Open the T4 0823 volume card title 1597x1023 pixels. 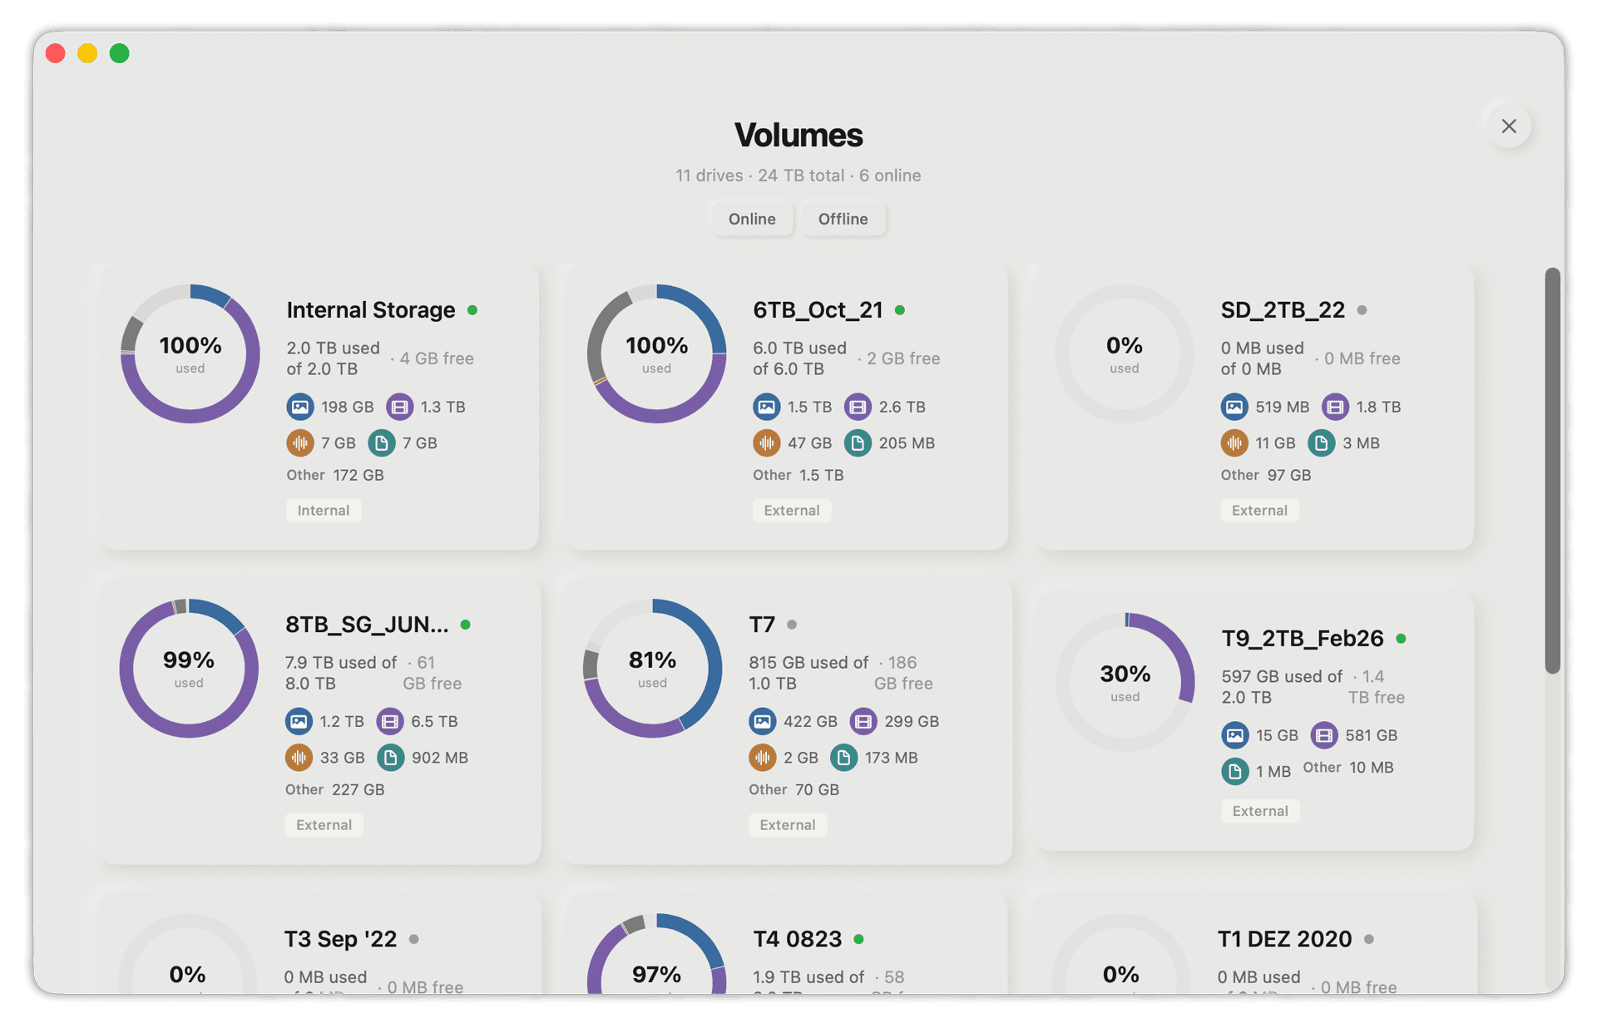click(797, 939)
